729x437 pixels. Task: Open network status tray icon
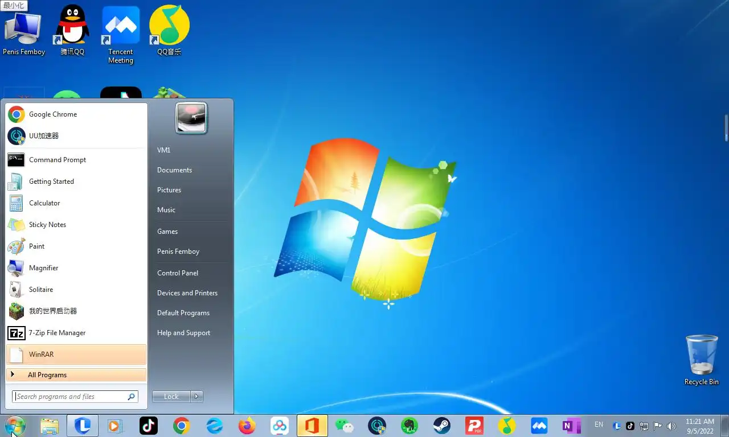point(644,426)
